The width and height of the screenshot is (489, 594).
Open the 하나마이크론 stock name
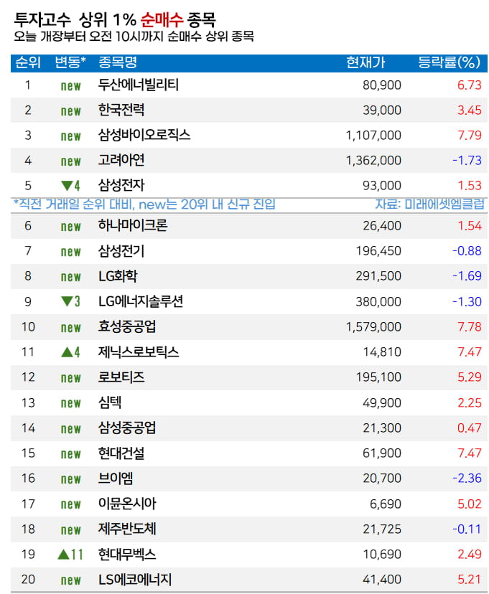133,227
